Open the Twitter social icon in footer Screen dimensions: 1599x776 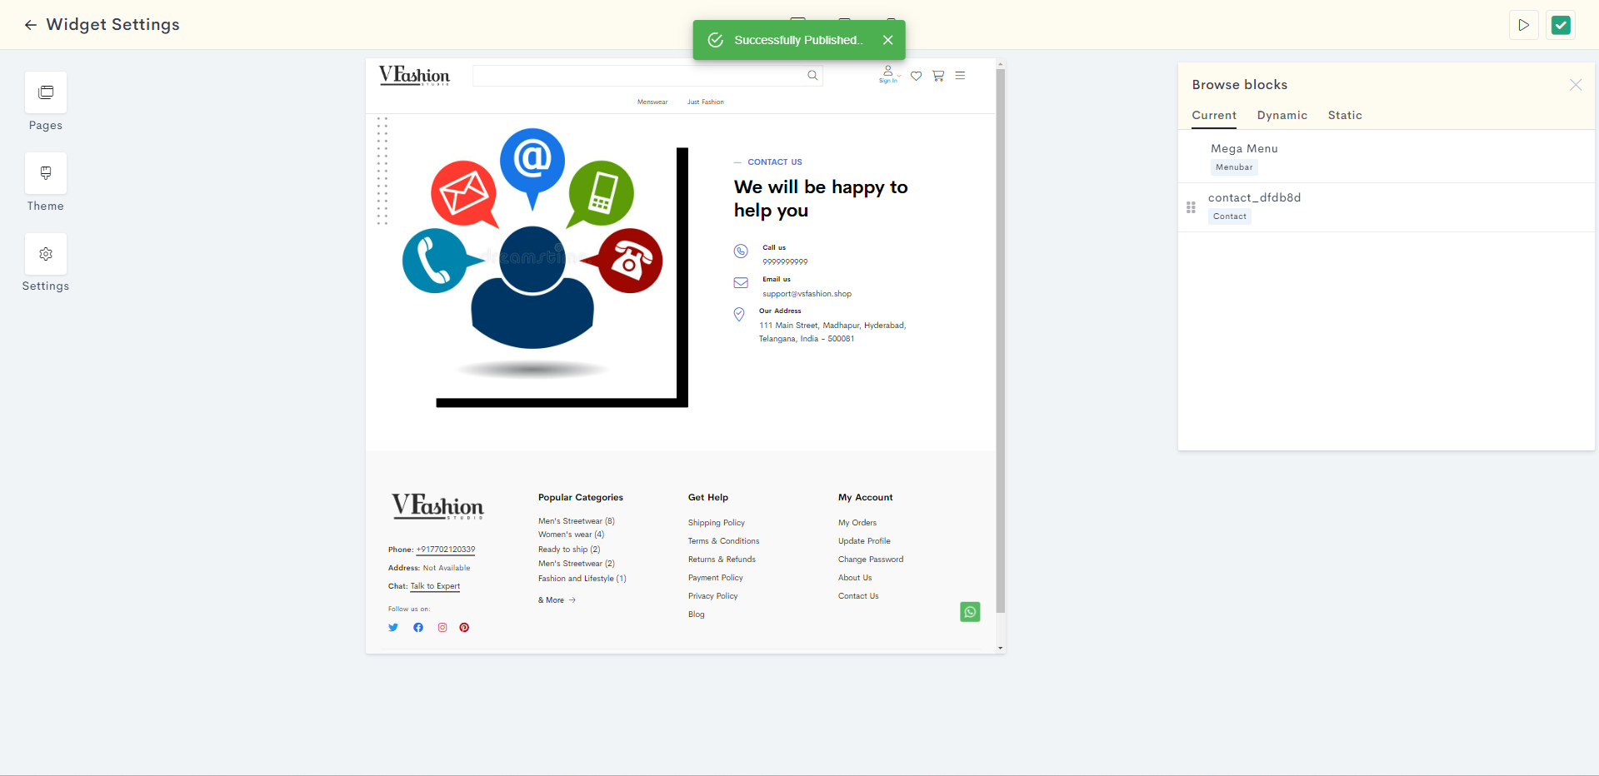[x=393, y=628]
